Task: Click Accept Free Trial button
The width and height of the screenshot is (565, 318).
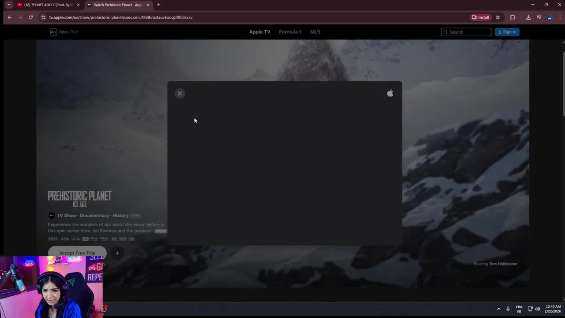Action: [77, 253]
